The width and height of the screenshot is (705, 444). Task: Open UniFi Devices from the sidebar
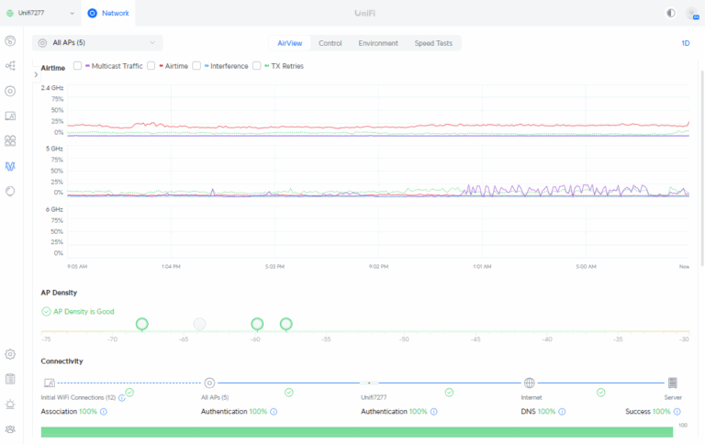coord(10,91)
